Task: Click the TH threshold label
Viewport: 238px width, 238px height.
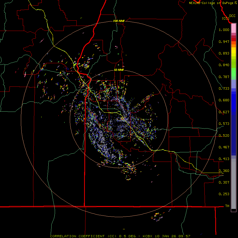Action: (x=227, y=206)
